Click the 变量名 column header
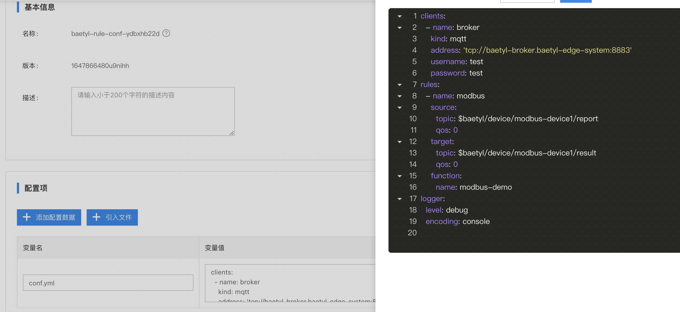 pyautogui.click(x=33, y=248)
